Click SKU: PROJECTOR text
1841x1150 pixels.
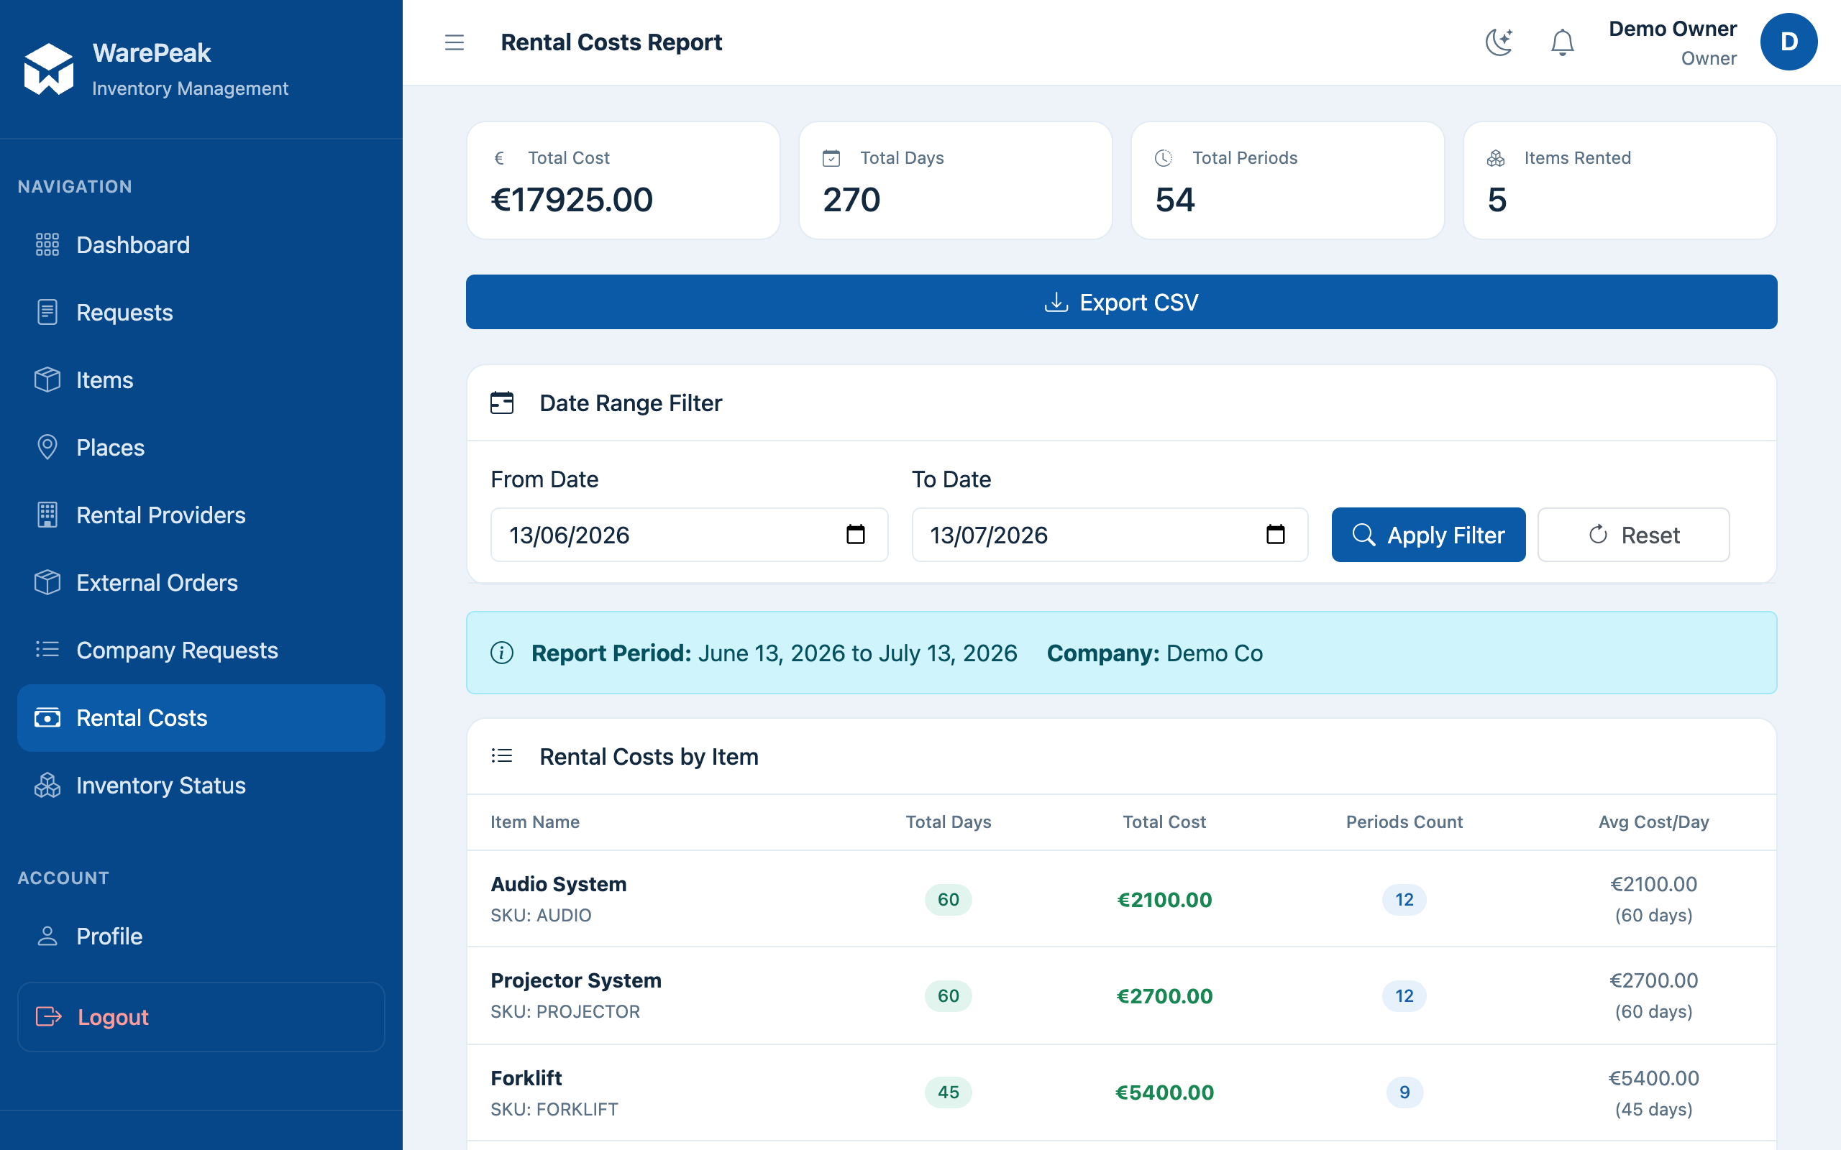pyautogui.click(x=565, y=1011)
